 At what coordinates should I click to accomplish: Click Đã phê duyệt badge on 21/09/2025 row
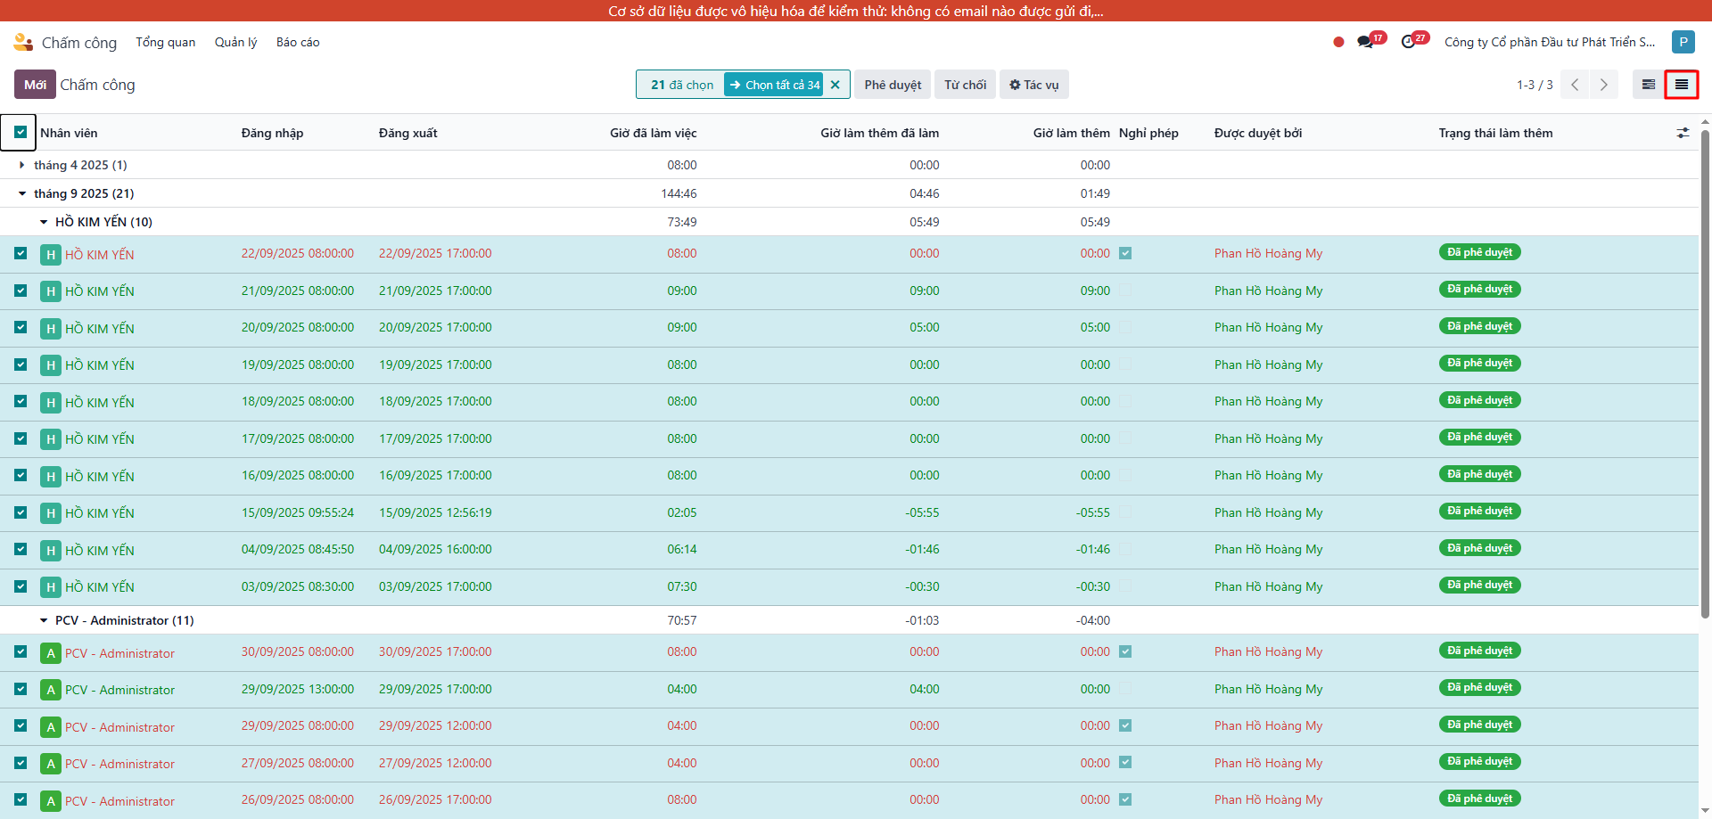click(x=1479, y=290)
